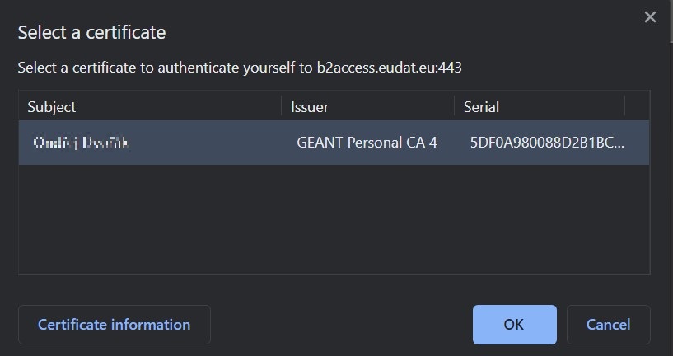This screenshot has height=356, width=673.
Task: Confirm the selection with OK
Action: point(514,325)
